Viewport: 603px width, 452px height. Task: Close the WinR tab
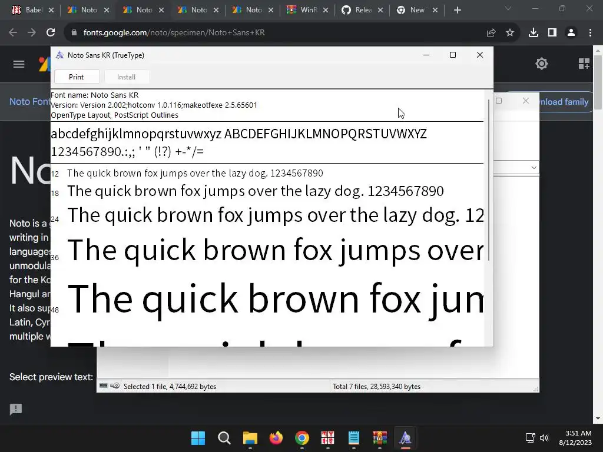pos(326,11)
